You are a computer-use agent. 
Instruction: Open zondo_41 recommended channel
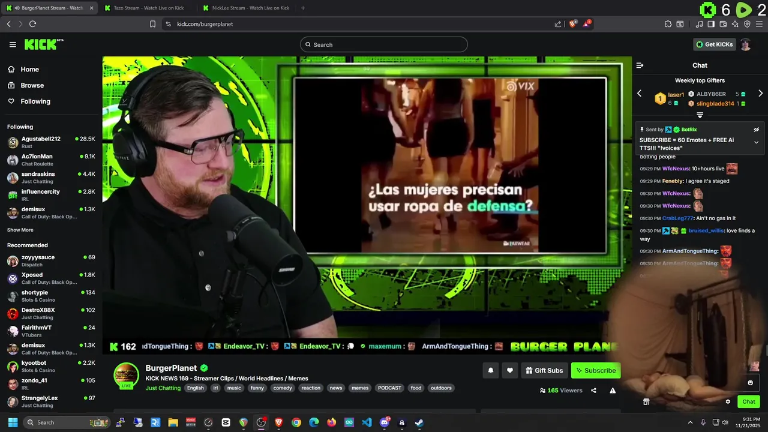[51, 384]
